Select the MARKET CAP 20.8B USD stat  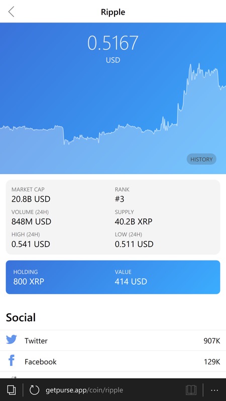click(31, 195)
